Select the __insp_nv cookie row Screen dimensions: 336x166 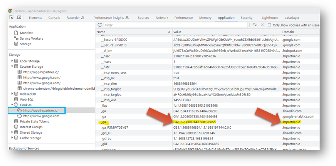(207, 78)
